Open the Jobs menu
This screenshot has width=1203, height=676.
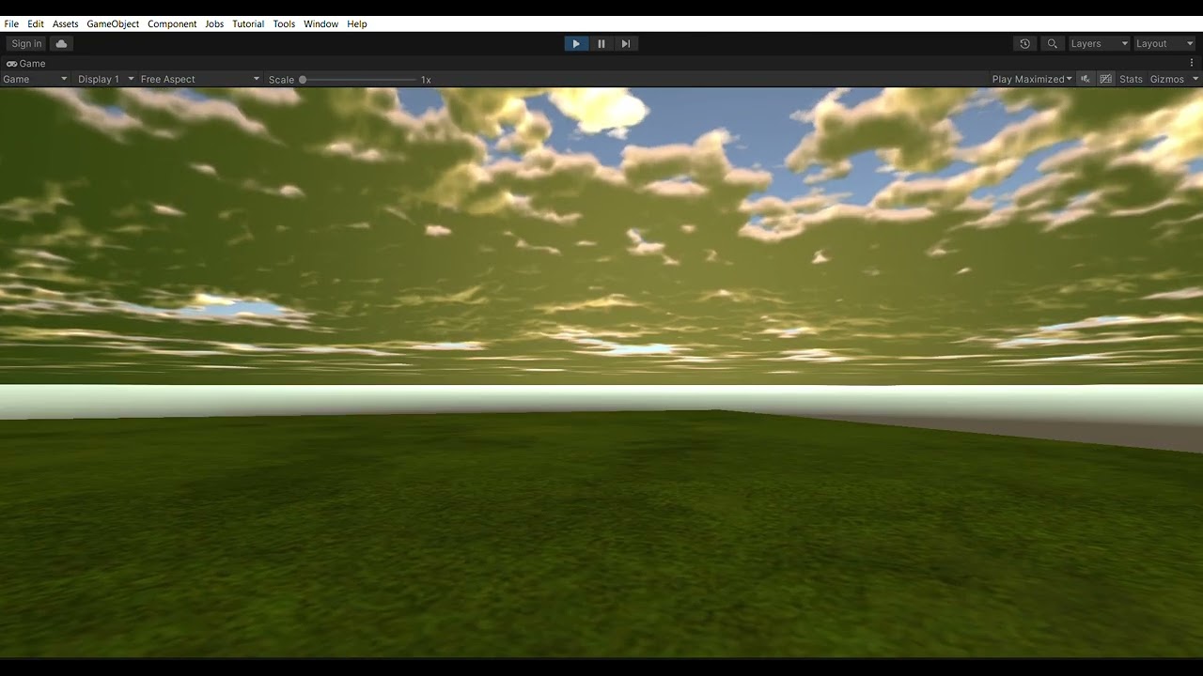pyautogui.click(x=214, y=23)
